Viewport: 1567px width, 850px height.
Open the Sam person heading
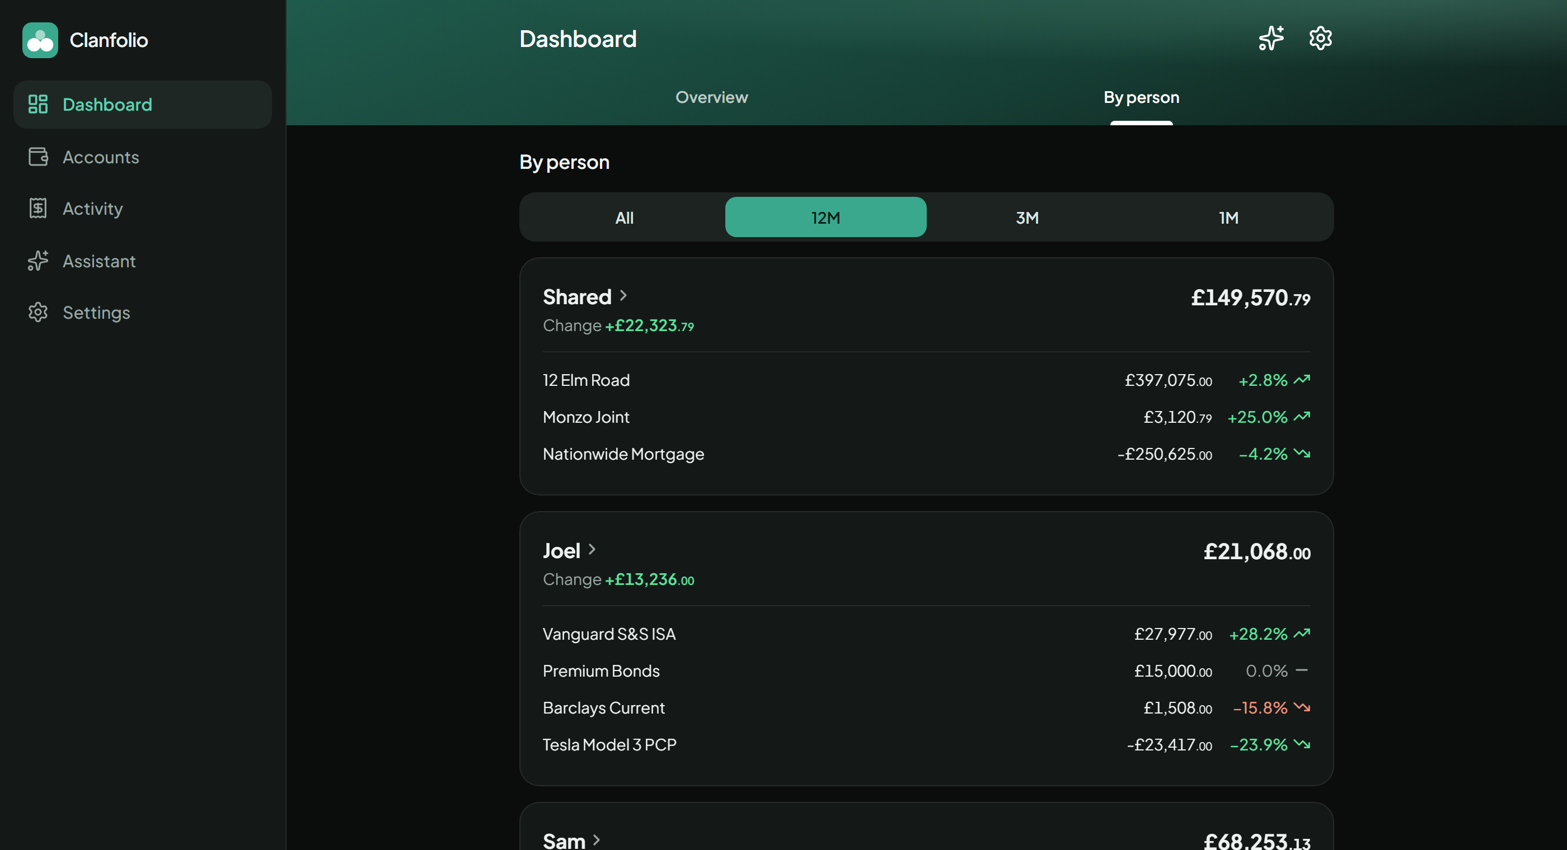564,840
